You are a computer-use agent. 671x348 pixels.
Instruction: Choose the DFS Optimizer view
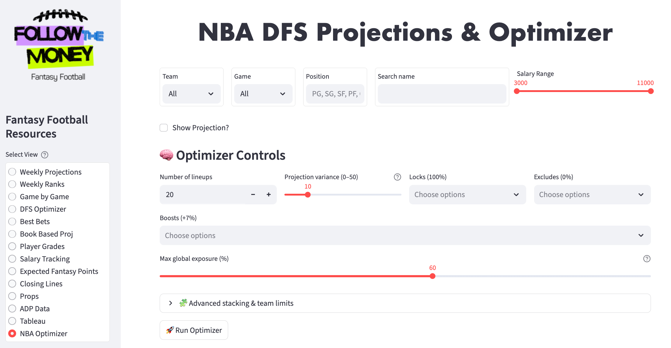pyautogui.click(x=12, y=209)
